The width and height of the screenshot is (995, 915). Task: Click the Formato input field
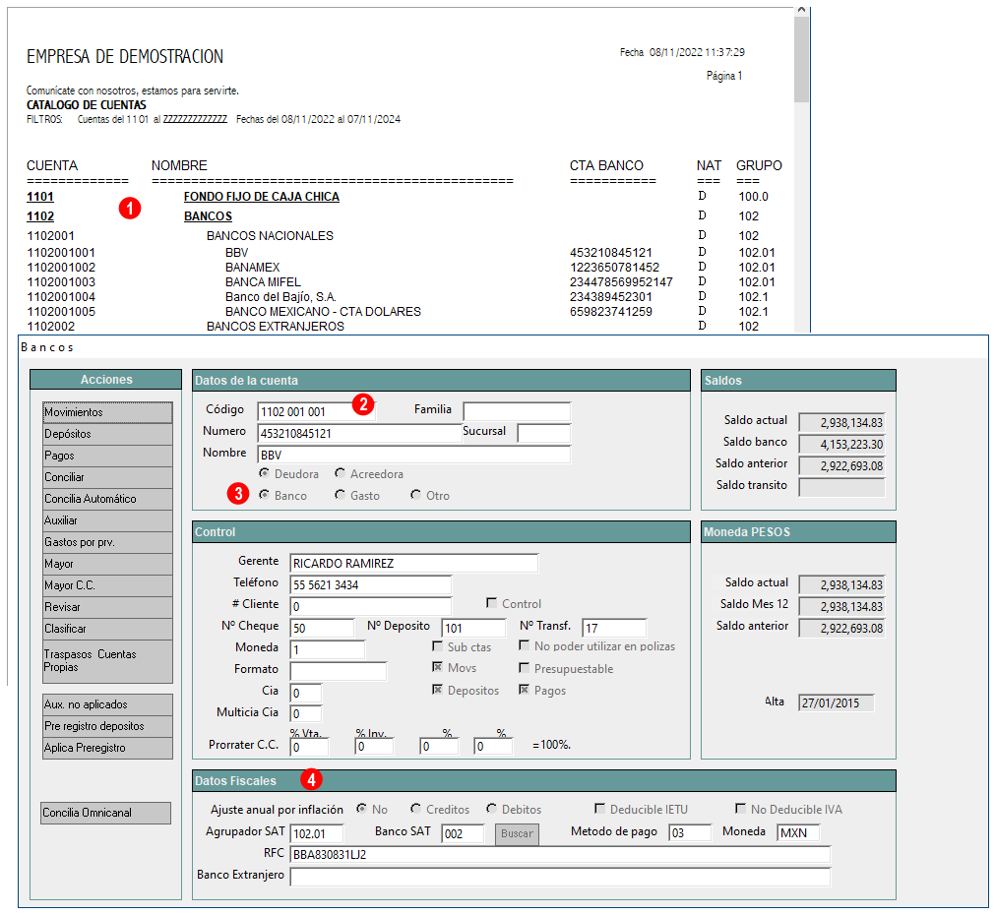point(339,671)
